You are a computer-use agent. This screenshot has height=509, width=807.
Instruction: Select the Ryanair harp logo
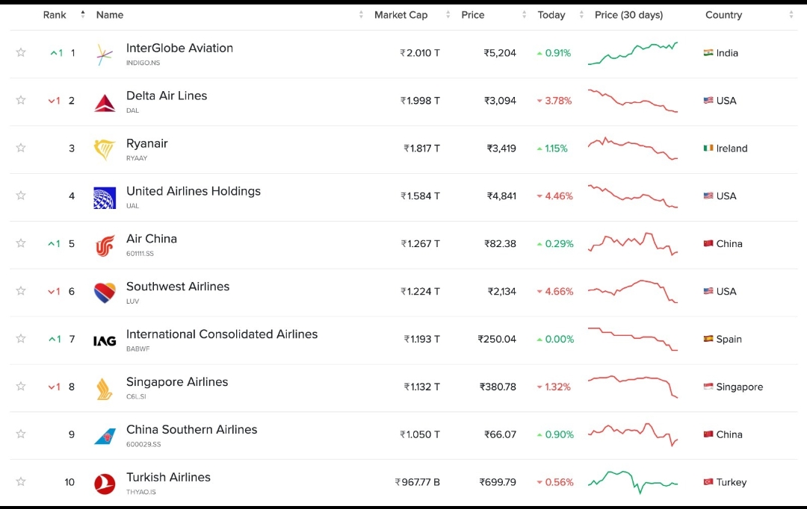pos(104,149)
